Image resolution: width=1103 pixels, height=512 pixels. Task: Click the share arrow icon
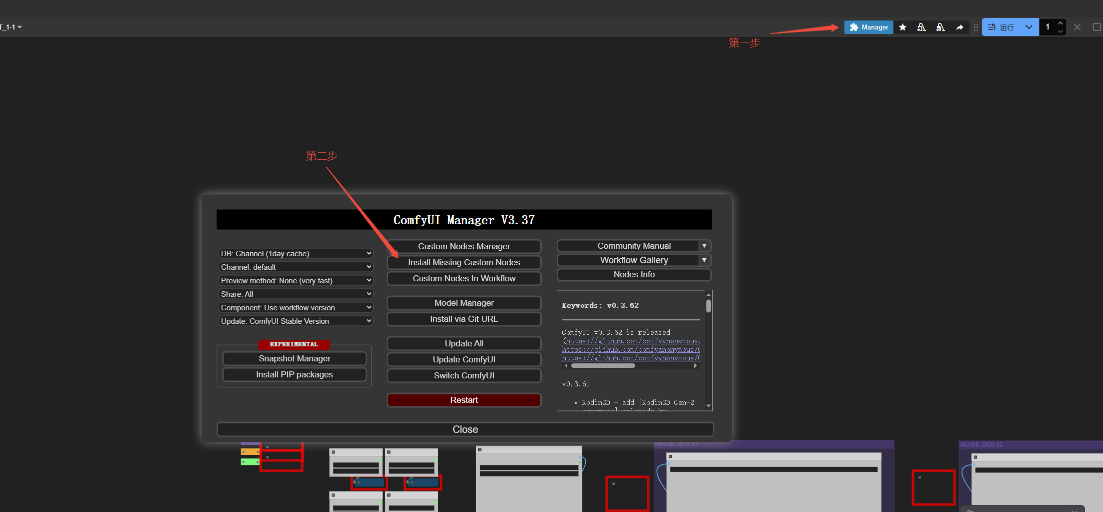[x=959, y=28]
